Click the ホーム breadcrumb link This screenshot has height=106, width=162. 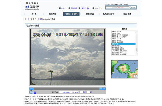click(x=27, y=19)
